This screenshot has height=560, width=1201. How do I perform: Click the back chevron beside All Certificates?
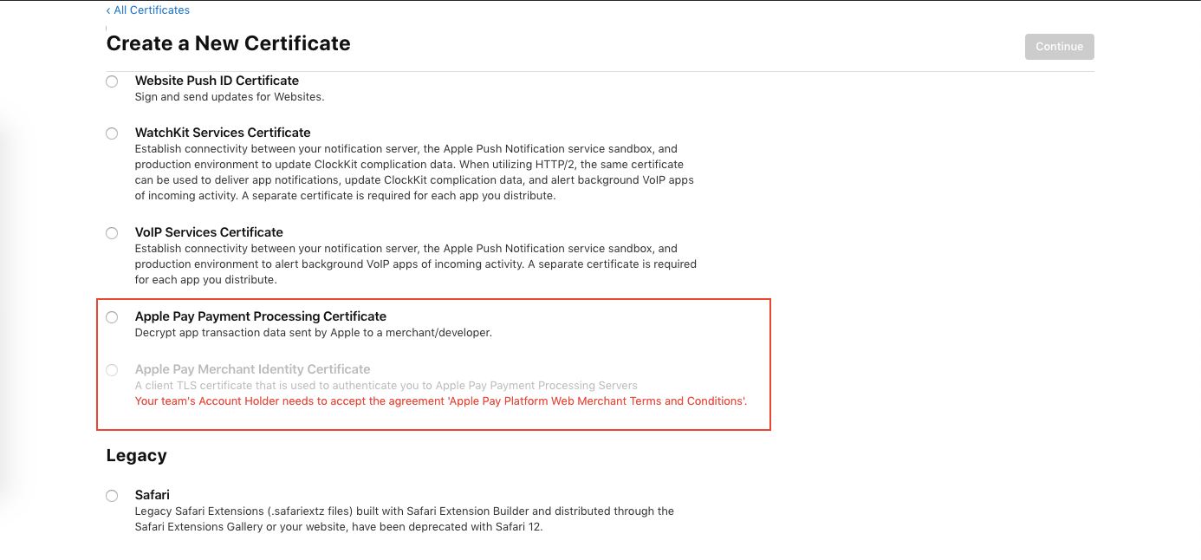108,10
